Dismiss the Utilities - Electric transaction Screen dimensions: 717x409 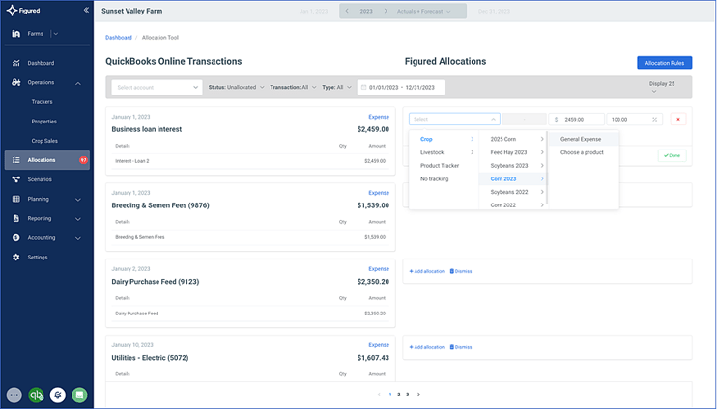(x=461, y=347)
